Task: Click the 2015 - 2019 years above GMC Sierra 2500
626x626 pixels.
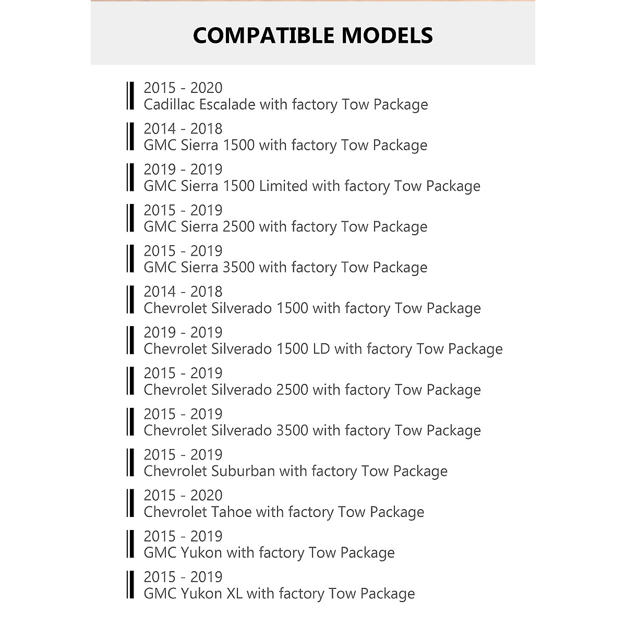Action: click(183, 210)
